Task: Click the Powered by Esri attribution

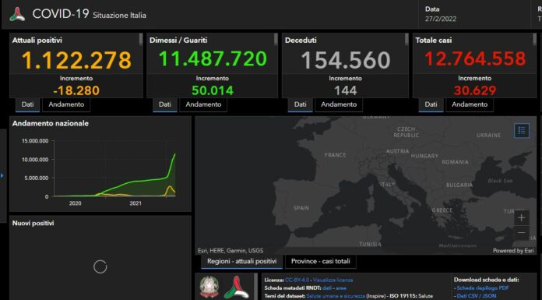Action: [513, 250]
